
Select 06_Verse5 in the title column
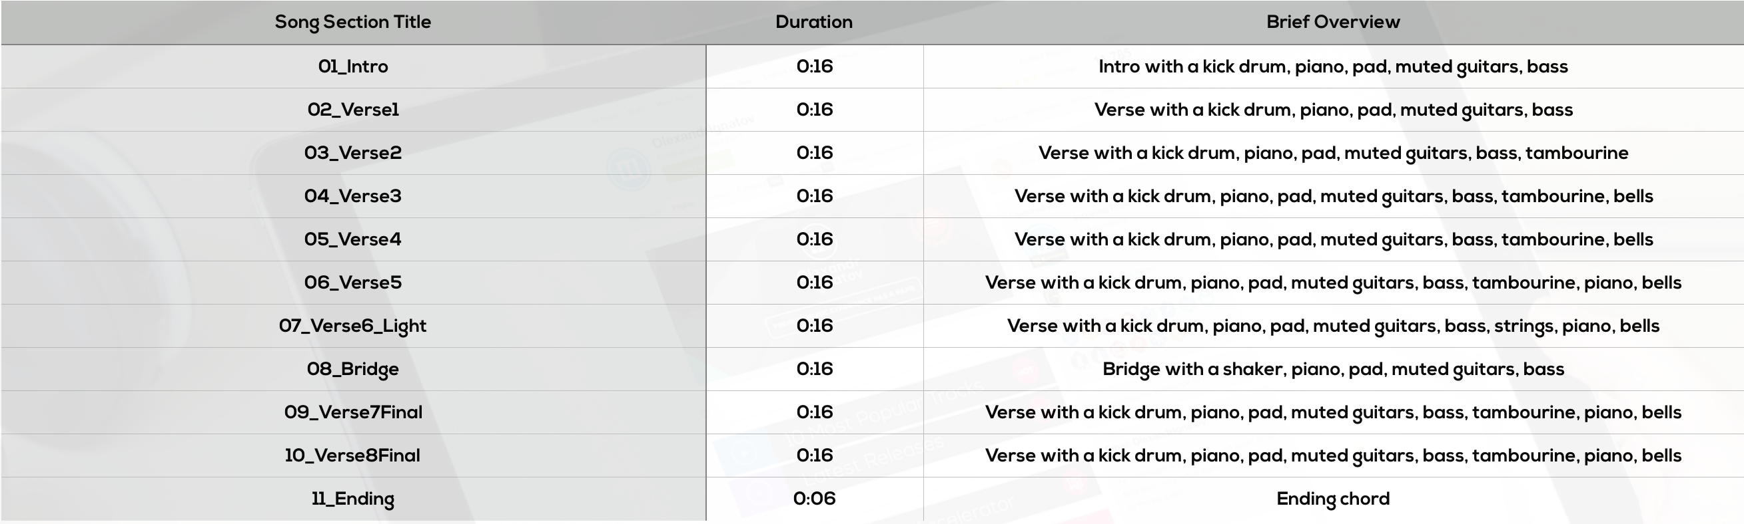tap(352, 283)
